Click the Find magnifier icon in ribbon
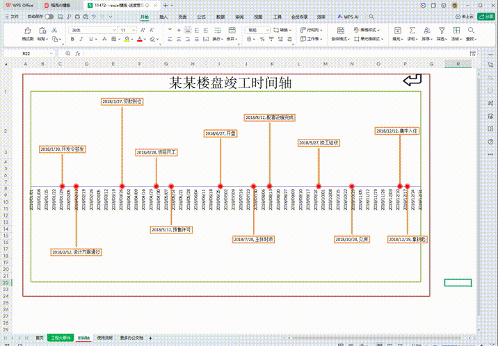The width and height of the screenshot is (498, 346). [471, 31]
